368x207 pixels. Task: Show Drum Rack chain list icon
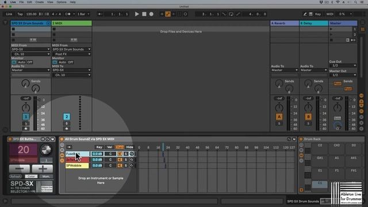click(x=301, y=155)
